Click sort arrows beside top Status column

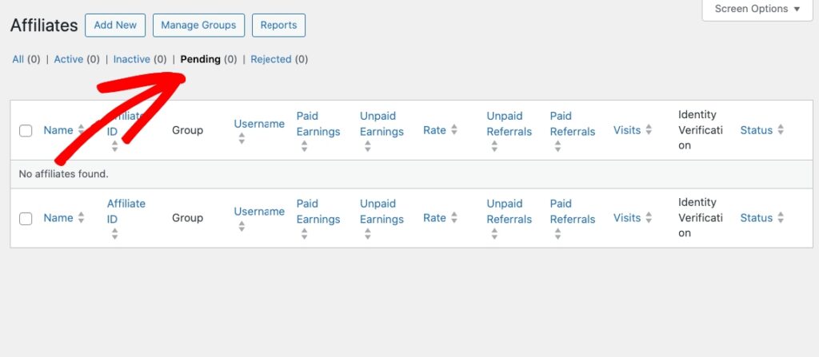781,130
